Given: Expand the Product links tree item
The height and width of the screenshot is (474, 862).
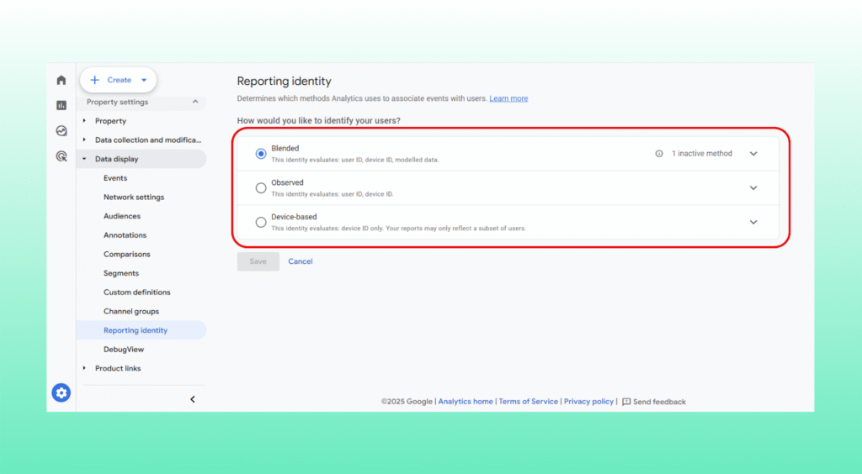Looking at the screenshot, I should [x=84, y=368].
